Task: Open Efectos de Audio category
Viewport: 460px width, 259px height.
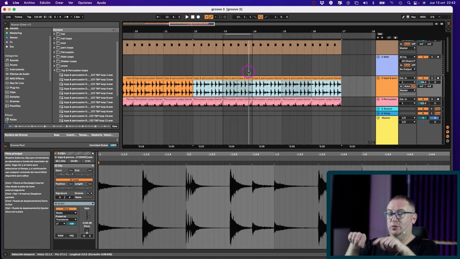Action: pyautogui.click(x=19, y=74)
